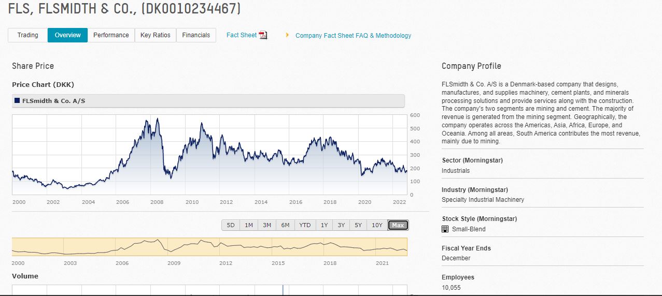Pick the 5Y chart range

[358, 225]
